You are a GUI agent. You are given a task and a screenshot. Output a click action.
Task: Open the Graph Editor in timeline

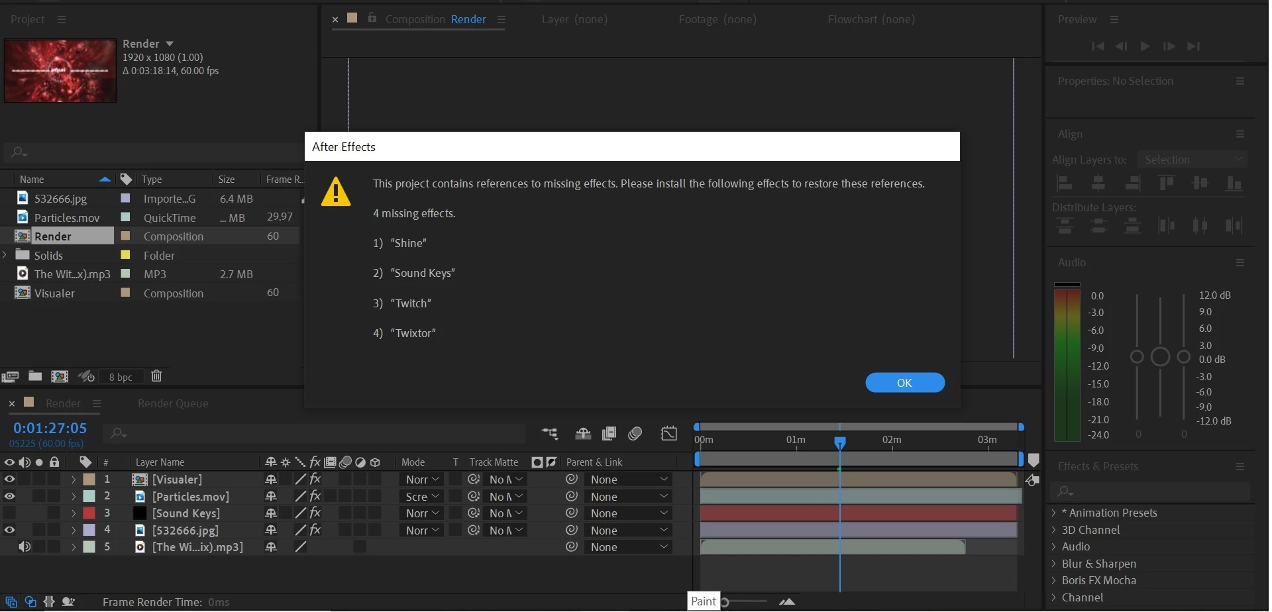click(669, 433)
